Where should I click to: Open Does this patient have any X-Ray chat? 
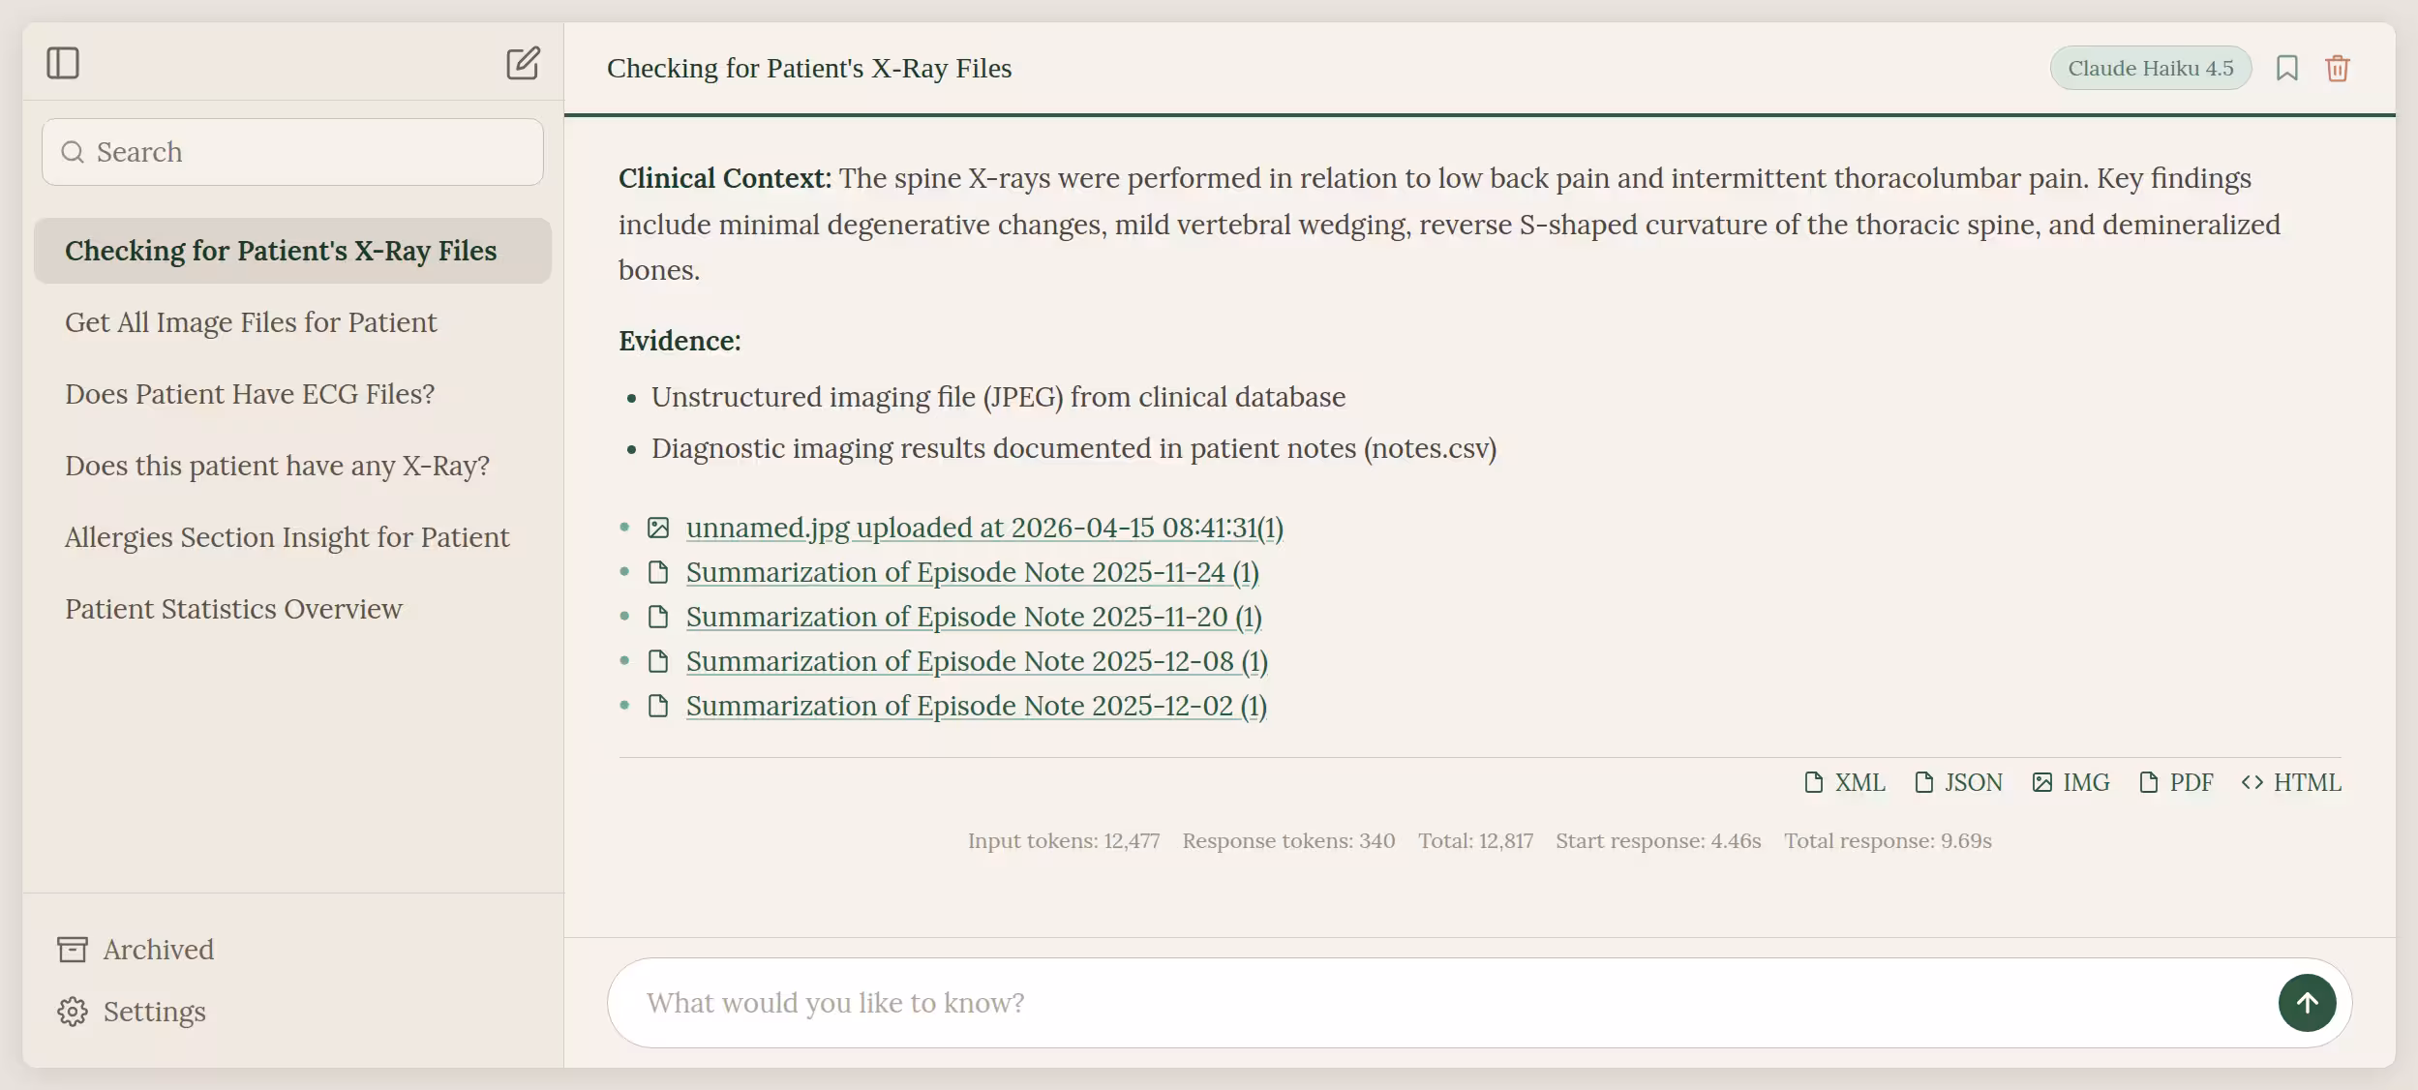click(292, 466)
